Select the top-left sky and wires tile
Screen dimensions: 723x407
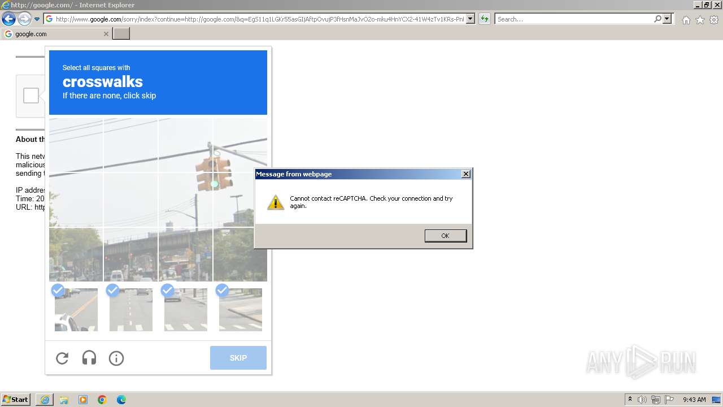point(76,145)
